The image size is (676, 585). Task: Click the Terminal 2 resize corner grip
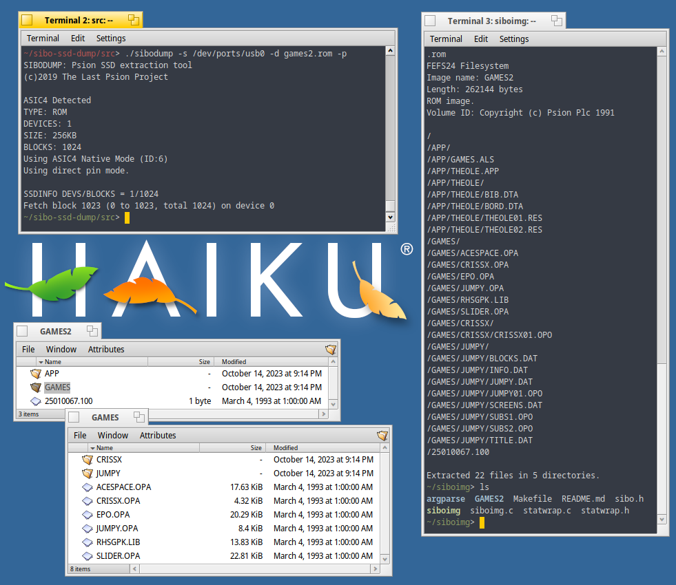391,228
